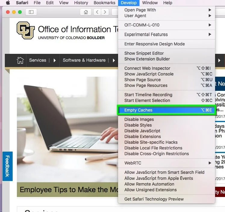Image resolution: width=225 pixels, height=212 pixels.
Task: Toggle Disable Local File Restrictions
Action: pos(167,148)
